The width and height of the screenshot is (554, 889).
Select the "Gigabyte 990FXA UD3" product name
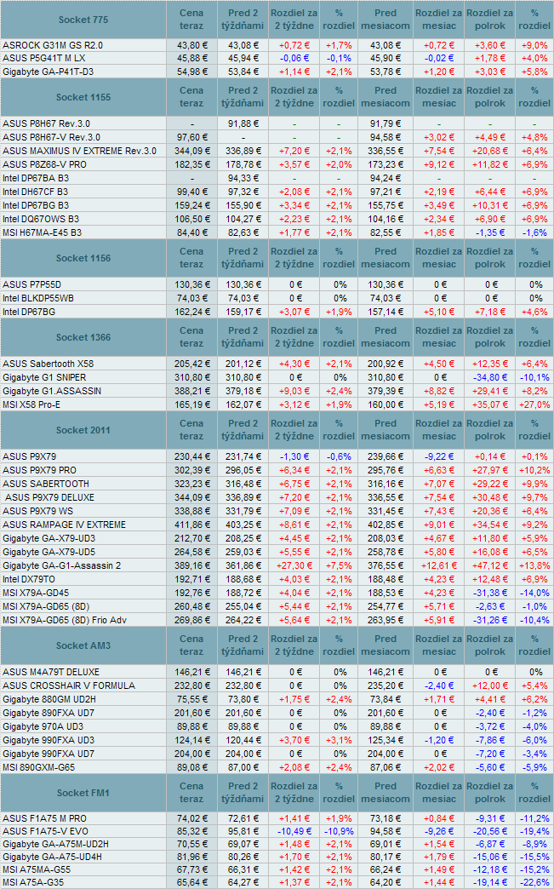click(x=49, y=740)
